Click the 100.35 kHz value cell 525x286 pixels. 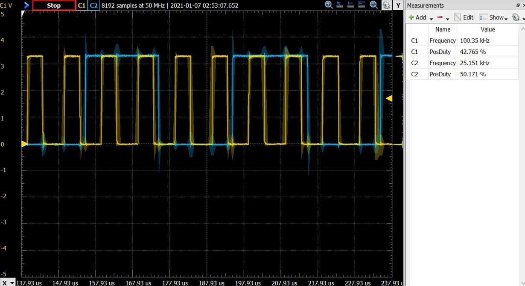coord(488,41)
